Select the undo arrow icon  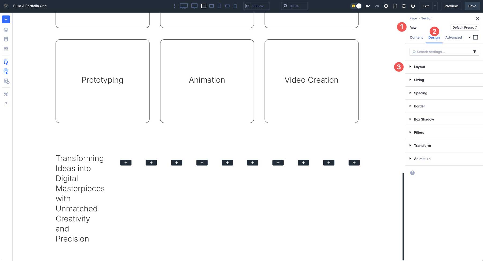[368, 6]
